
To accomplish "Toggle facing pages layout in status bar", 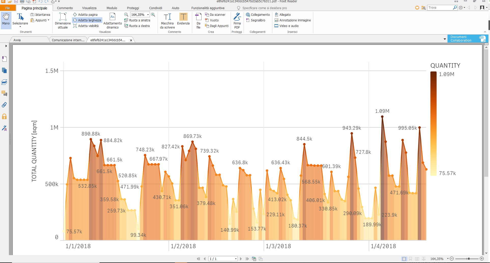I will [x=417, y=259].
